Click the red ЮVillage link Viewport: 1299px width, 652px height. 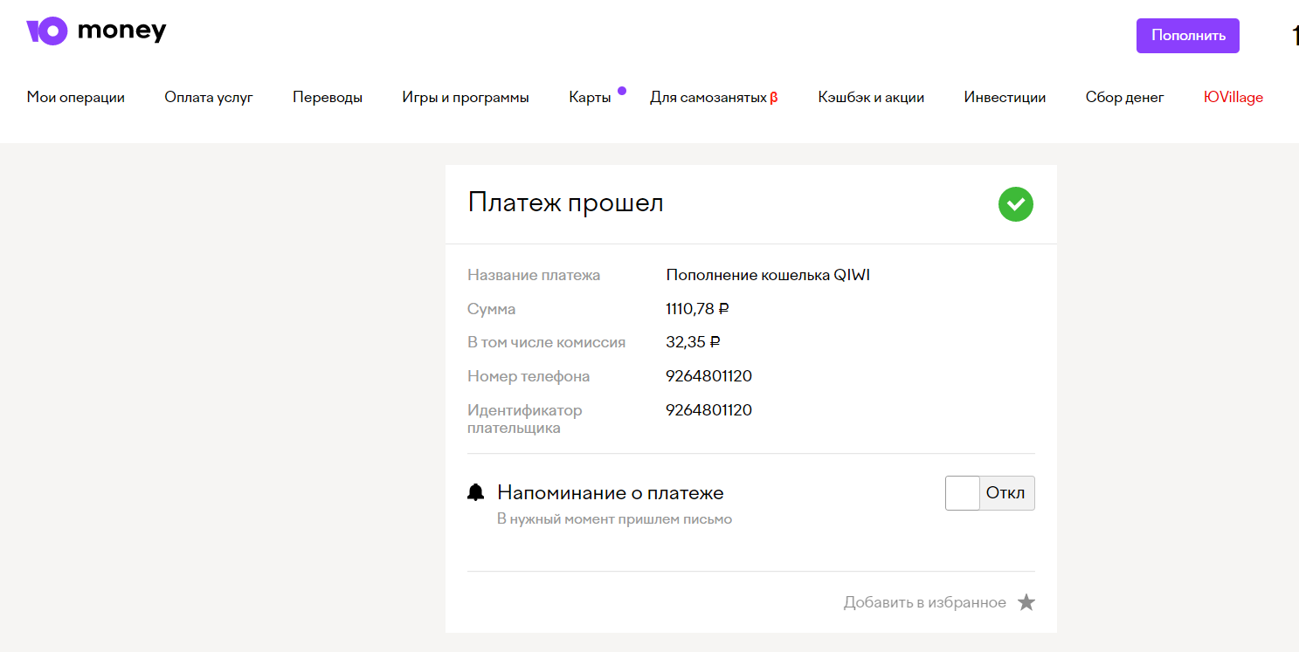click(x=1233, y=98)
